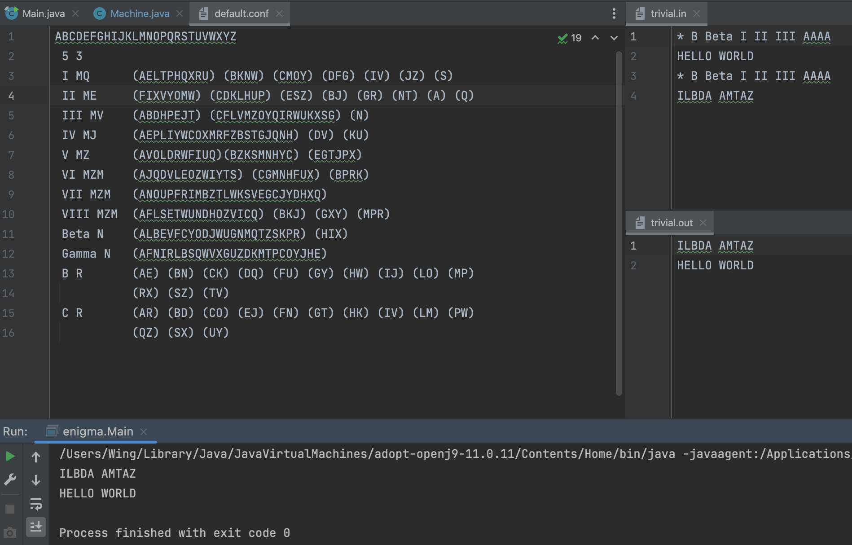Click the camera thread dump icon

[x=10, y=533]
